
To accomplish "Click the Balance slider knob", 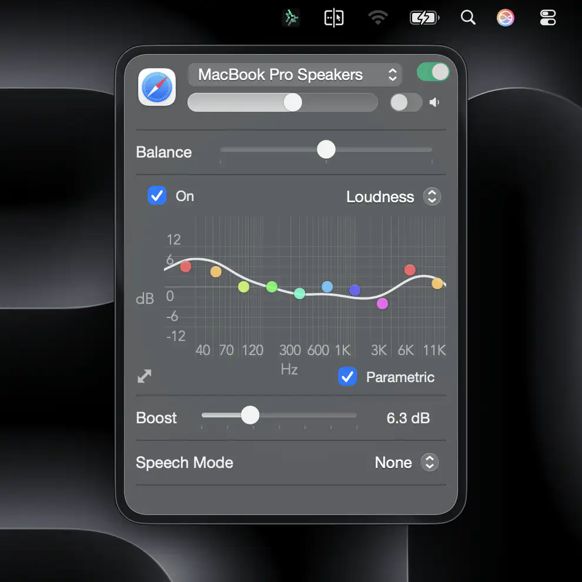I will (x=326, y=149).
